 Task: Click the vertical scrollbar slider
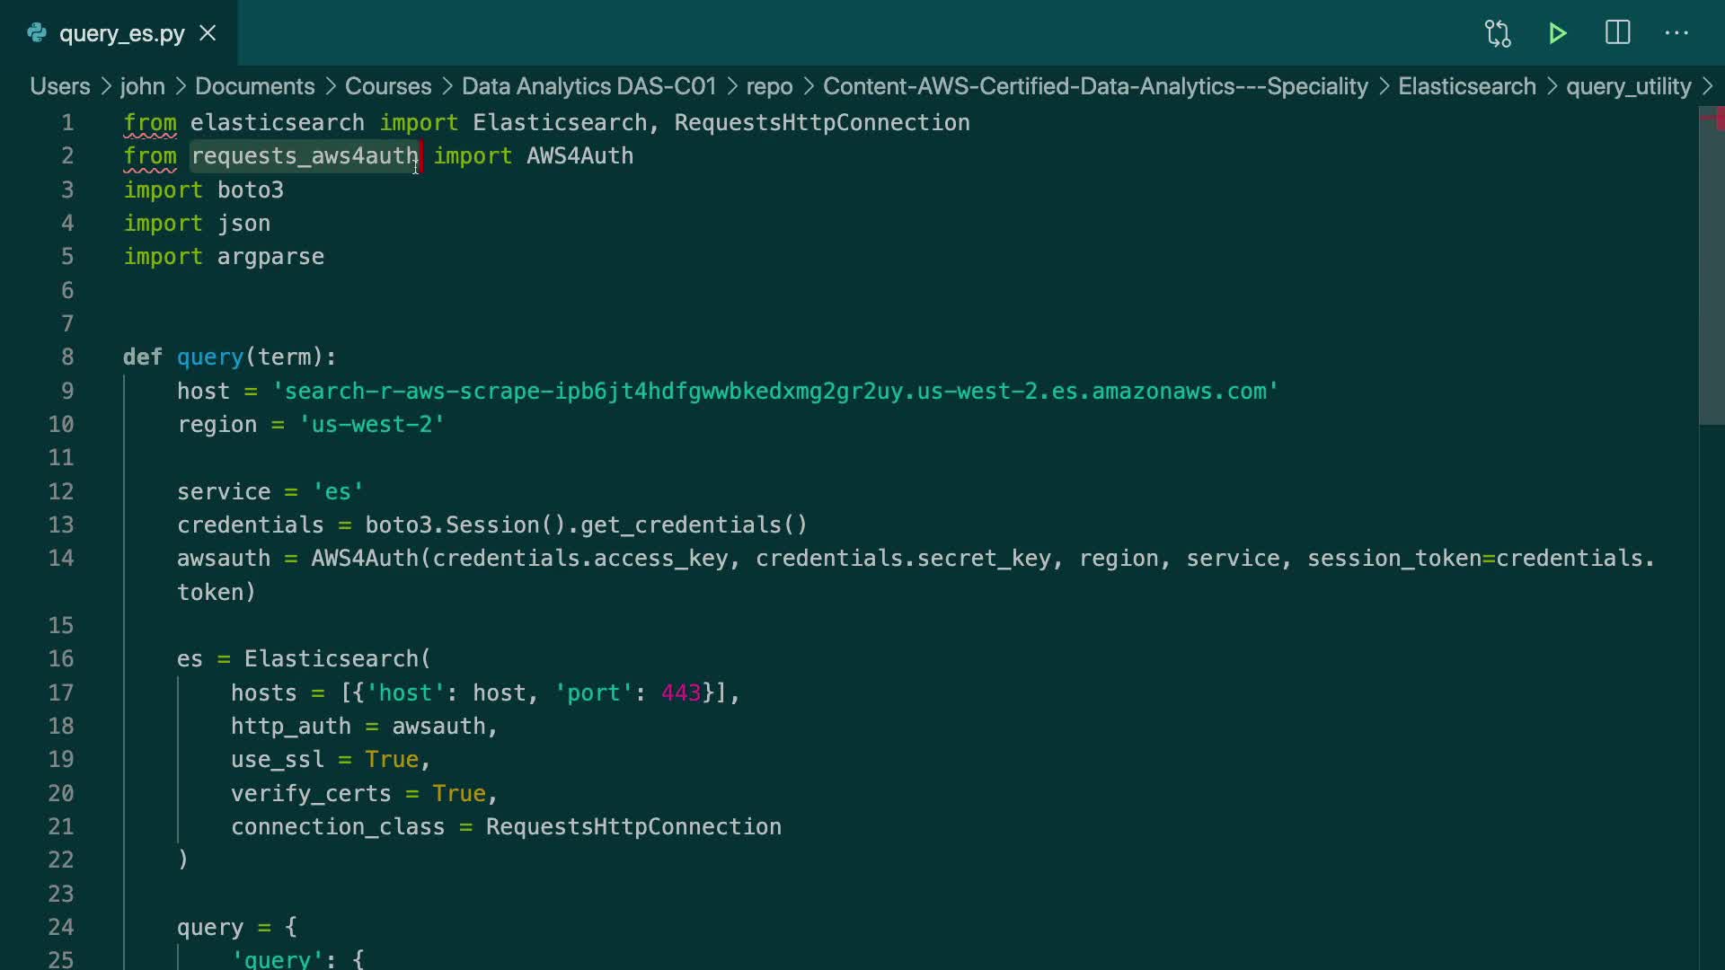[x=1711, y=269]
